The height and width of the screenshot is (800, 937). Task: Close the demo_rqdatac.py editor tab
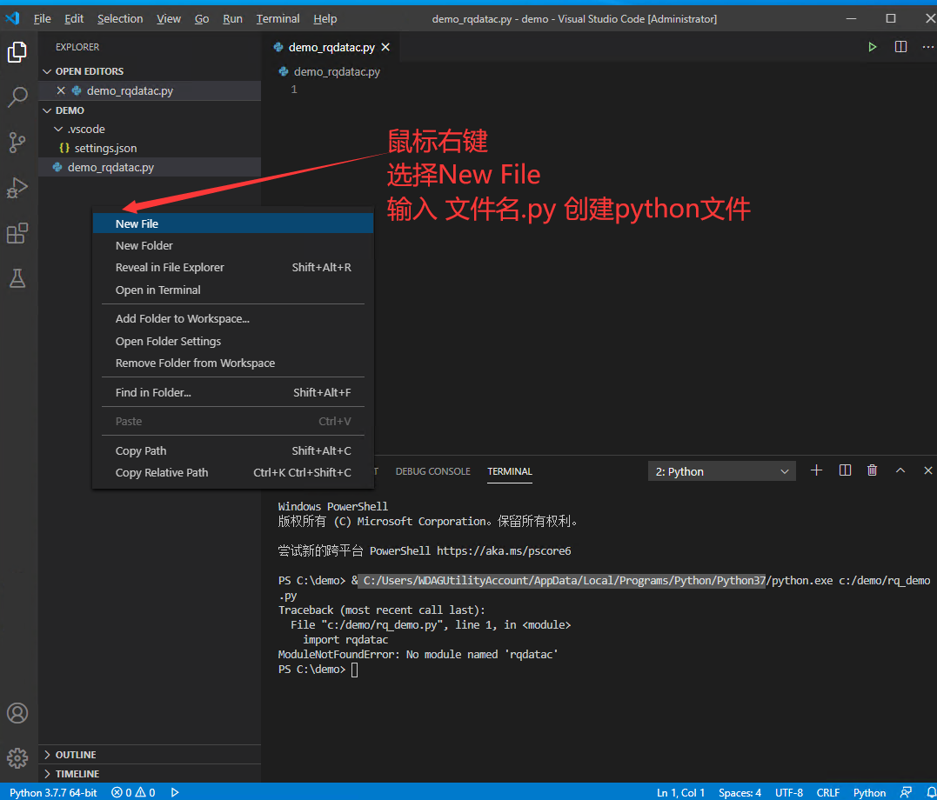point(385,47)
